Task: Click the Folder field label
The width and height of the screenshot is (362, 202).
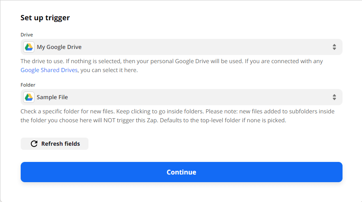Action: [x=28, y=85]
